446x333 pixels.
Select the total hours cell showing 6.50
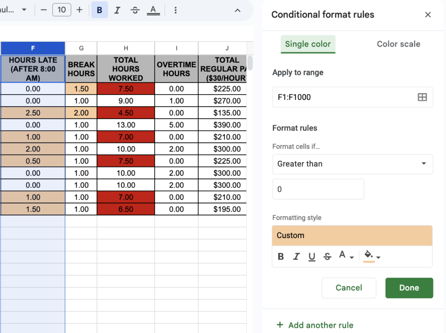point(126,209)
